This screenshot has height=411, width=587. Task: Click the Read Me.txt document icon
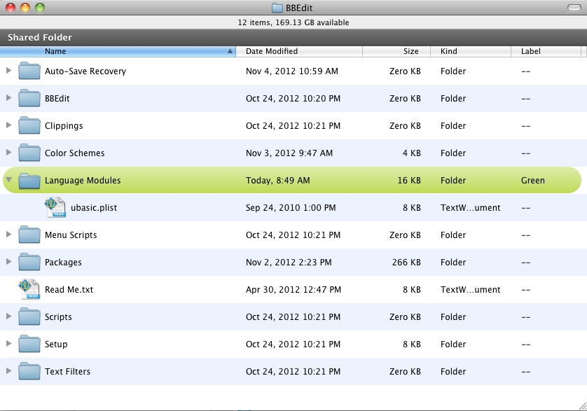[x=29, y=289]
